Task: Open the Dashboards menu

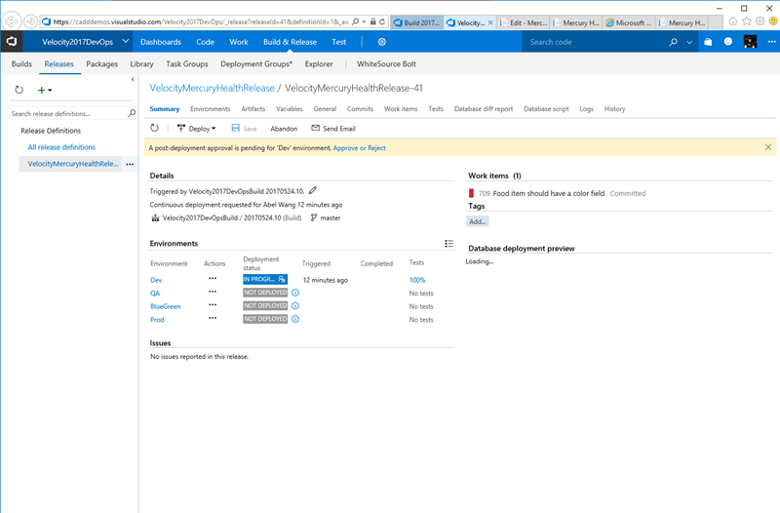Action: click(161, 42)
